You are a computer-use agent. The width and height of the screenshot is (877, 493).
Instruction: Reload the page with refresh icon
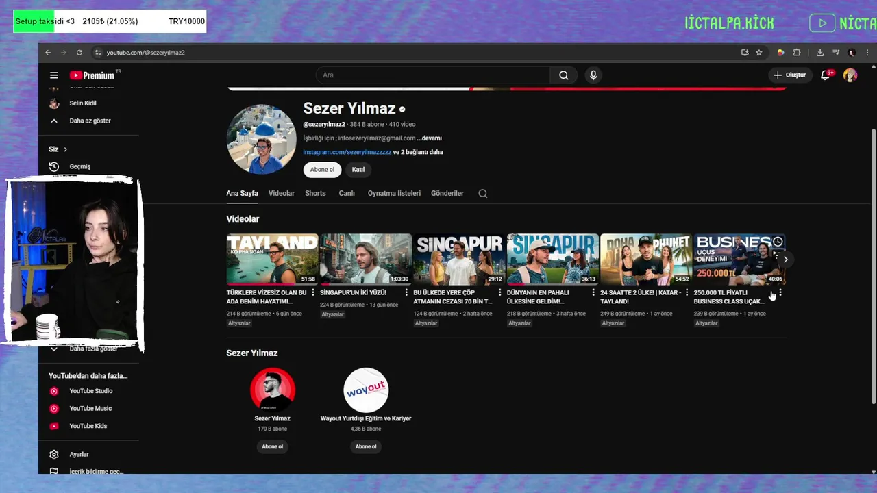point(79,53)
